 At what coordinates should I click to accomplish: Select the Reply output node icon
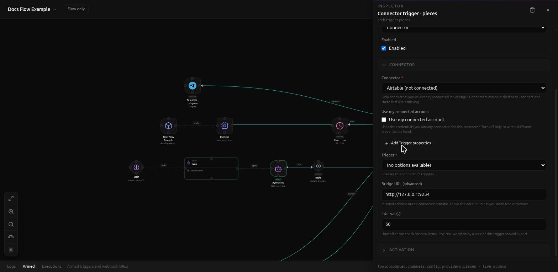click(x=319, y=166)
